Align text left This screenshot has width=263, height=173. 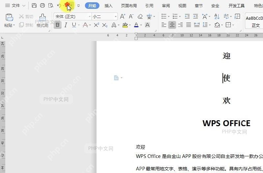point(164,25)
